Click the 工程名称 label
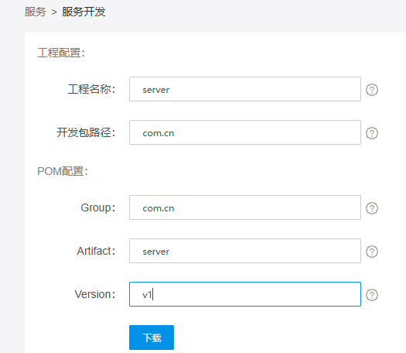This screenshot has width=406, height=353. click(x=91, y=89)
